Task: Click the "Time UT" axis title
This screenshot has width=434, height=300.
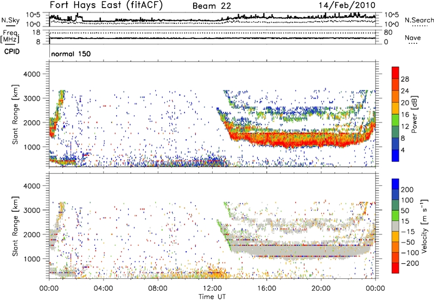Action: click(x=212, y=297)
